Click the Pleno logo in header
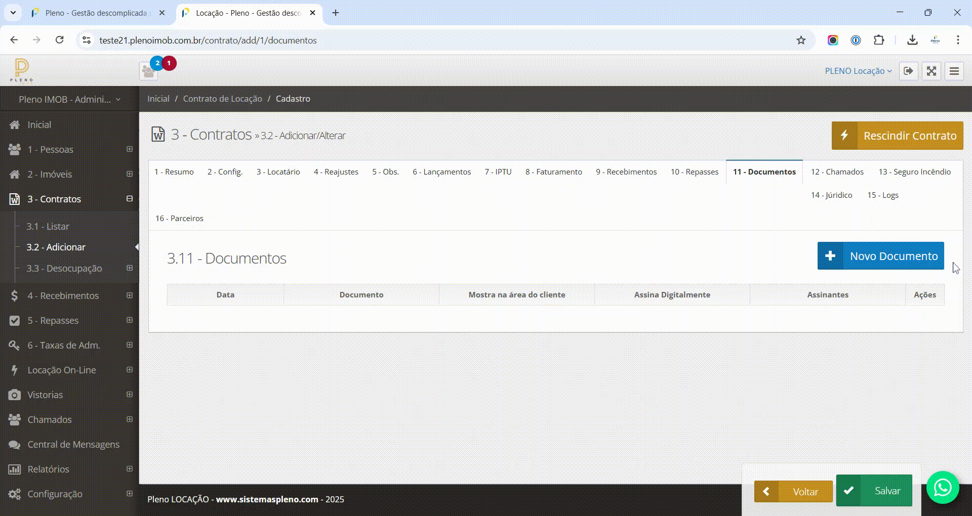Image resolution: width=972 pixels, height=516 pixels. pyautogui.click(x=21, y=70)
